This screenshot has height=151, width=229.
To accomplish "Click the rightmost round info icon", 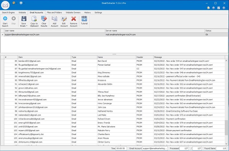I will tap(224, 8).
